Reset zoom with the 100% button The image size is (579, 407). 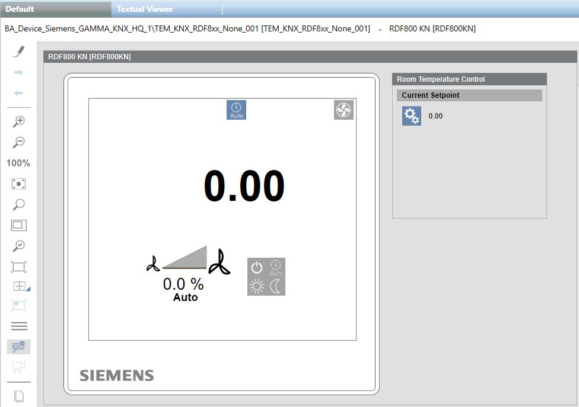point(18,163)
